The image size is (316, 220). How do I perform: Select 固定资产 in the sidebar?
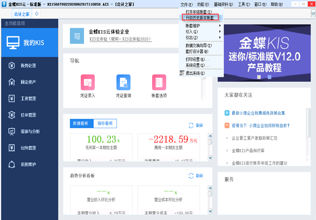point(28,82)
